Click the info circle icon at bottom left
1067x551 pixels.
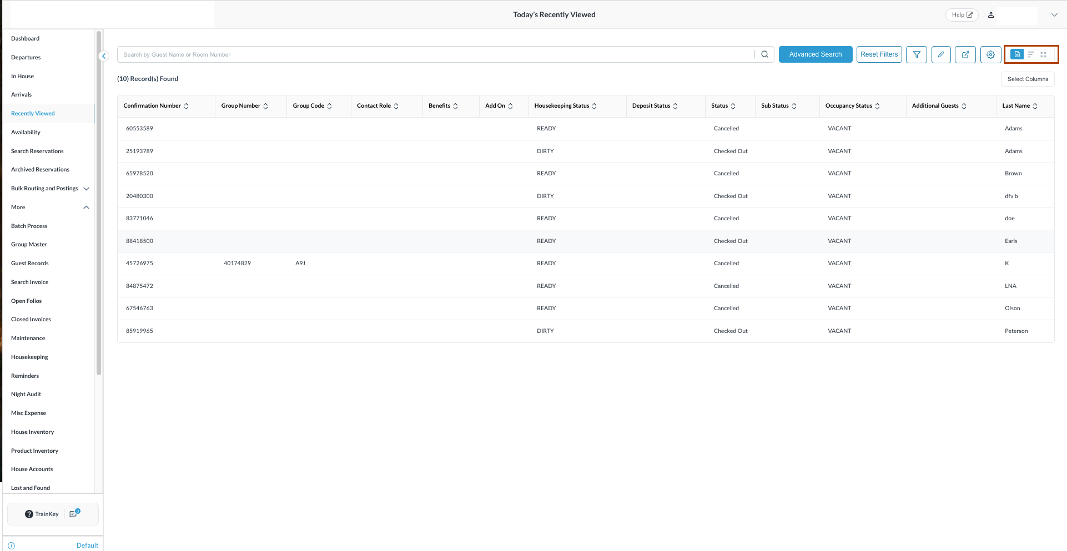12,545
